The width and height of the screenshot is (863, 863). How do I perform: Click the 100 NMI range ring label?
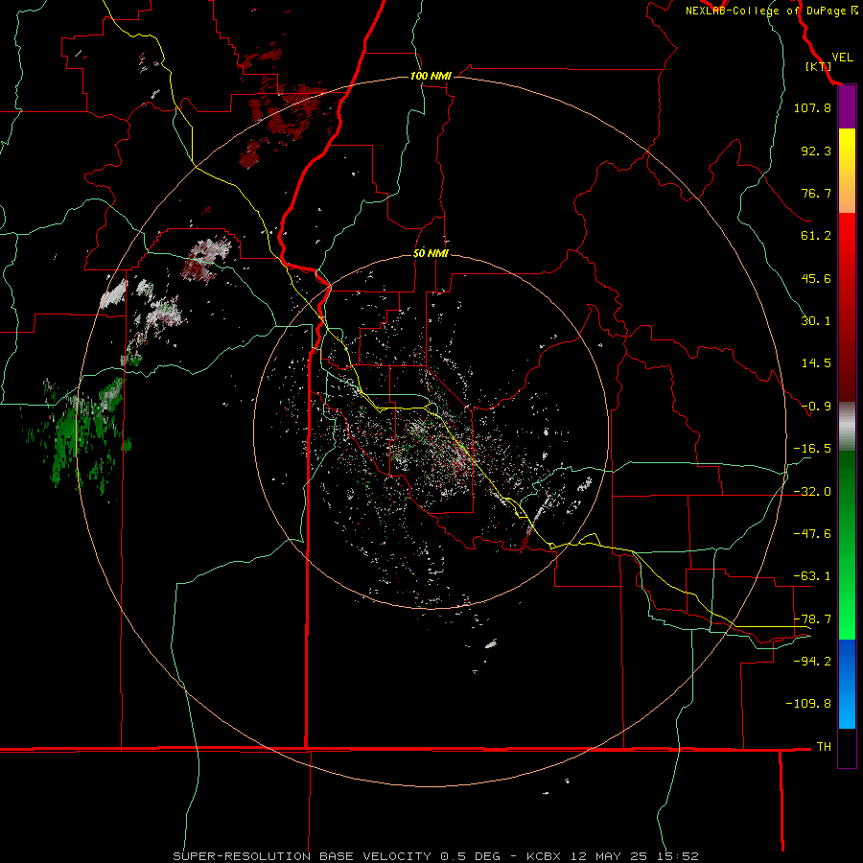click(431, 76)
